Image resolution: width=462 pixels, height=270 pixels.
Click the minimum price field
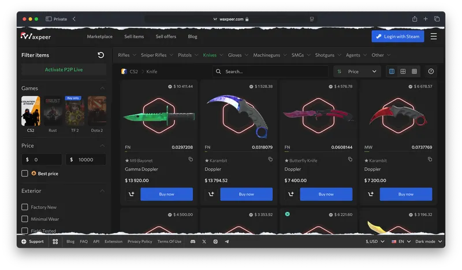coord(42,160)
